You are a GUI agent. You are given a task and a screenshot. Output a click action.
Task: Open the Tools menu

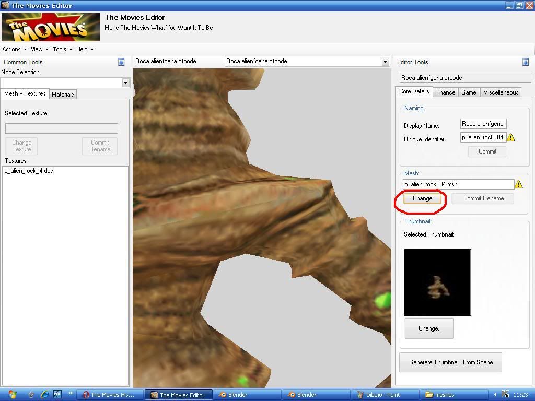tap(63, 49)
